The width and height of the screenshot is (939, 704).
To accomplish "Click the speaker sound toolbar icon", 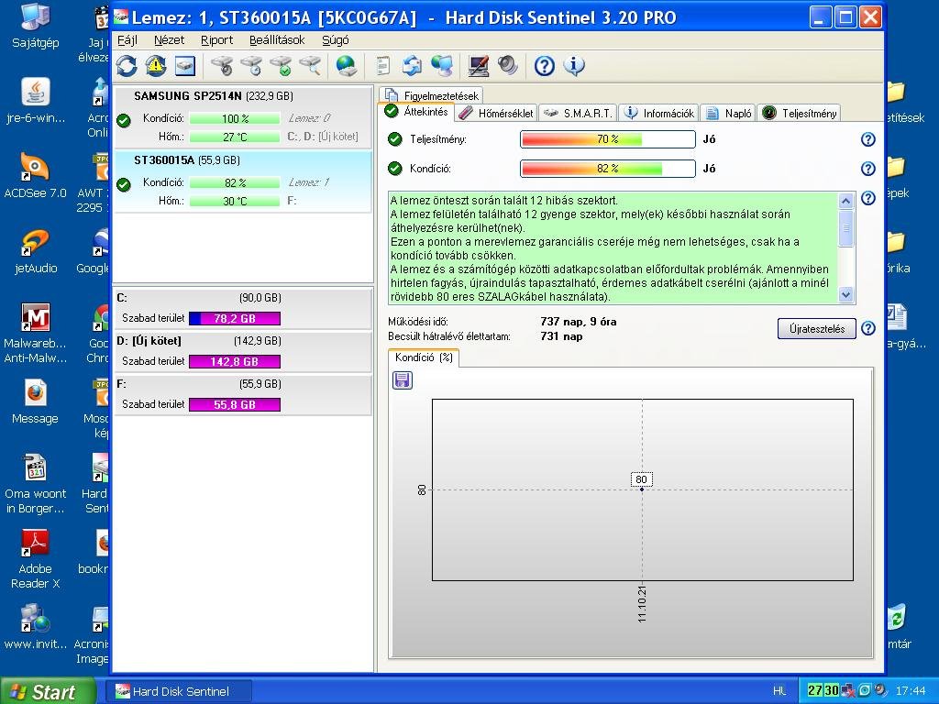I will (x=508, y=66).
